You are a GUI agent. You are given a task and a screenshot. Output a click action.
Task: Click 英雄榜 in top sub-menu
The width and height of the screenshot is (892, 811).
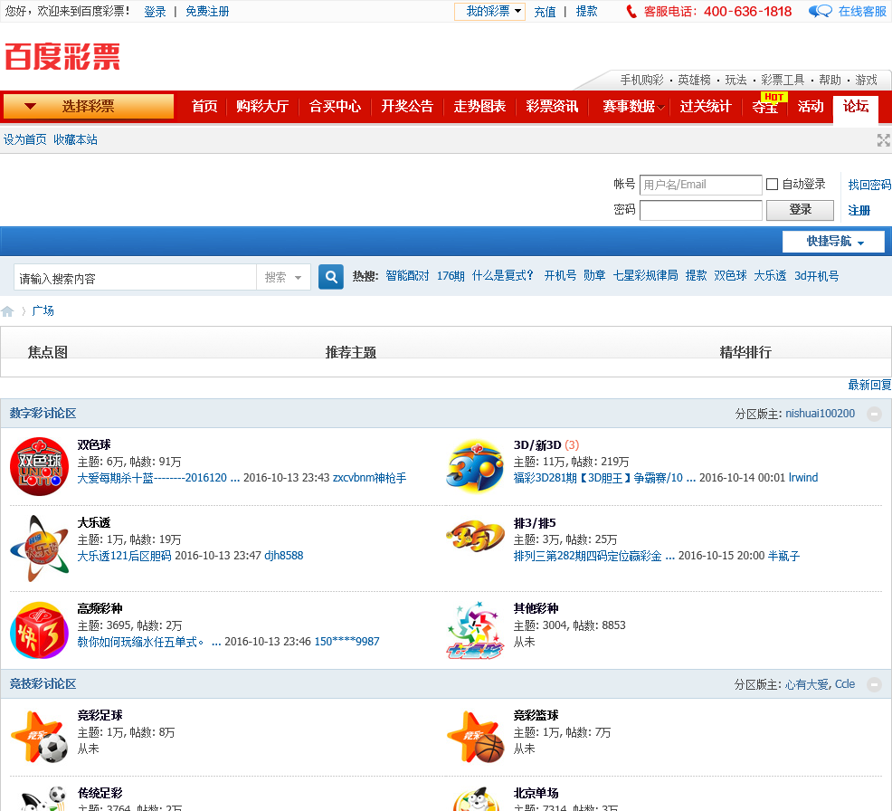[694, 81]
